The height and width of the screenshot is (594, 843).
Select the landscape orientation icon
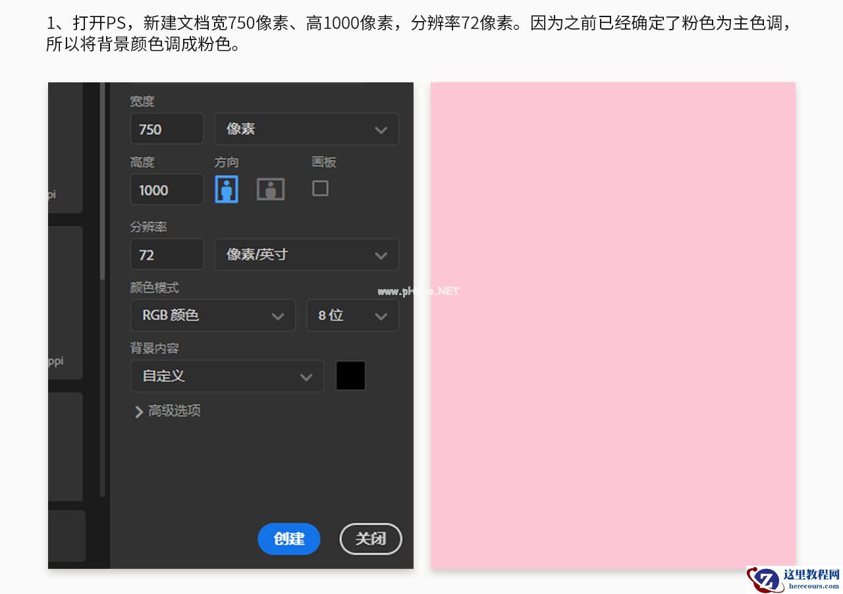point(270,188)
